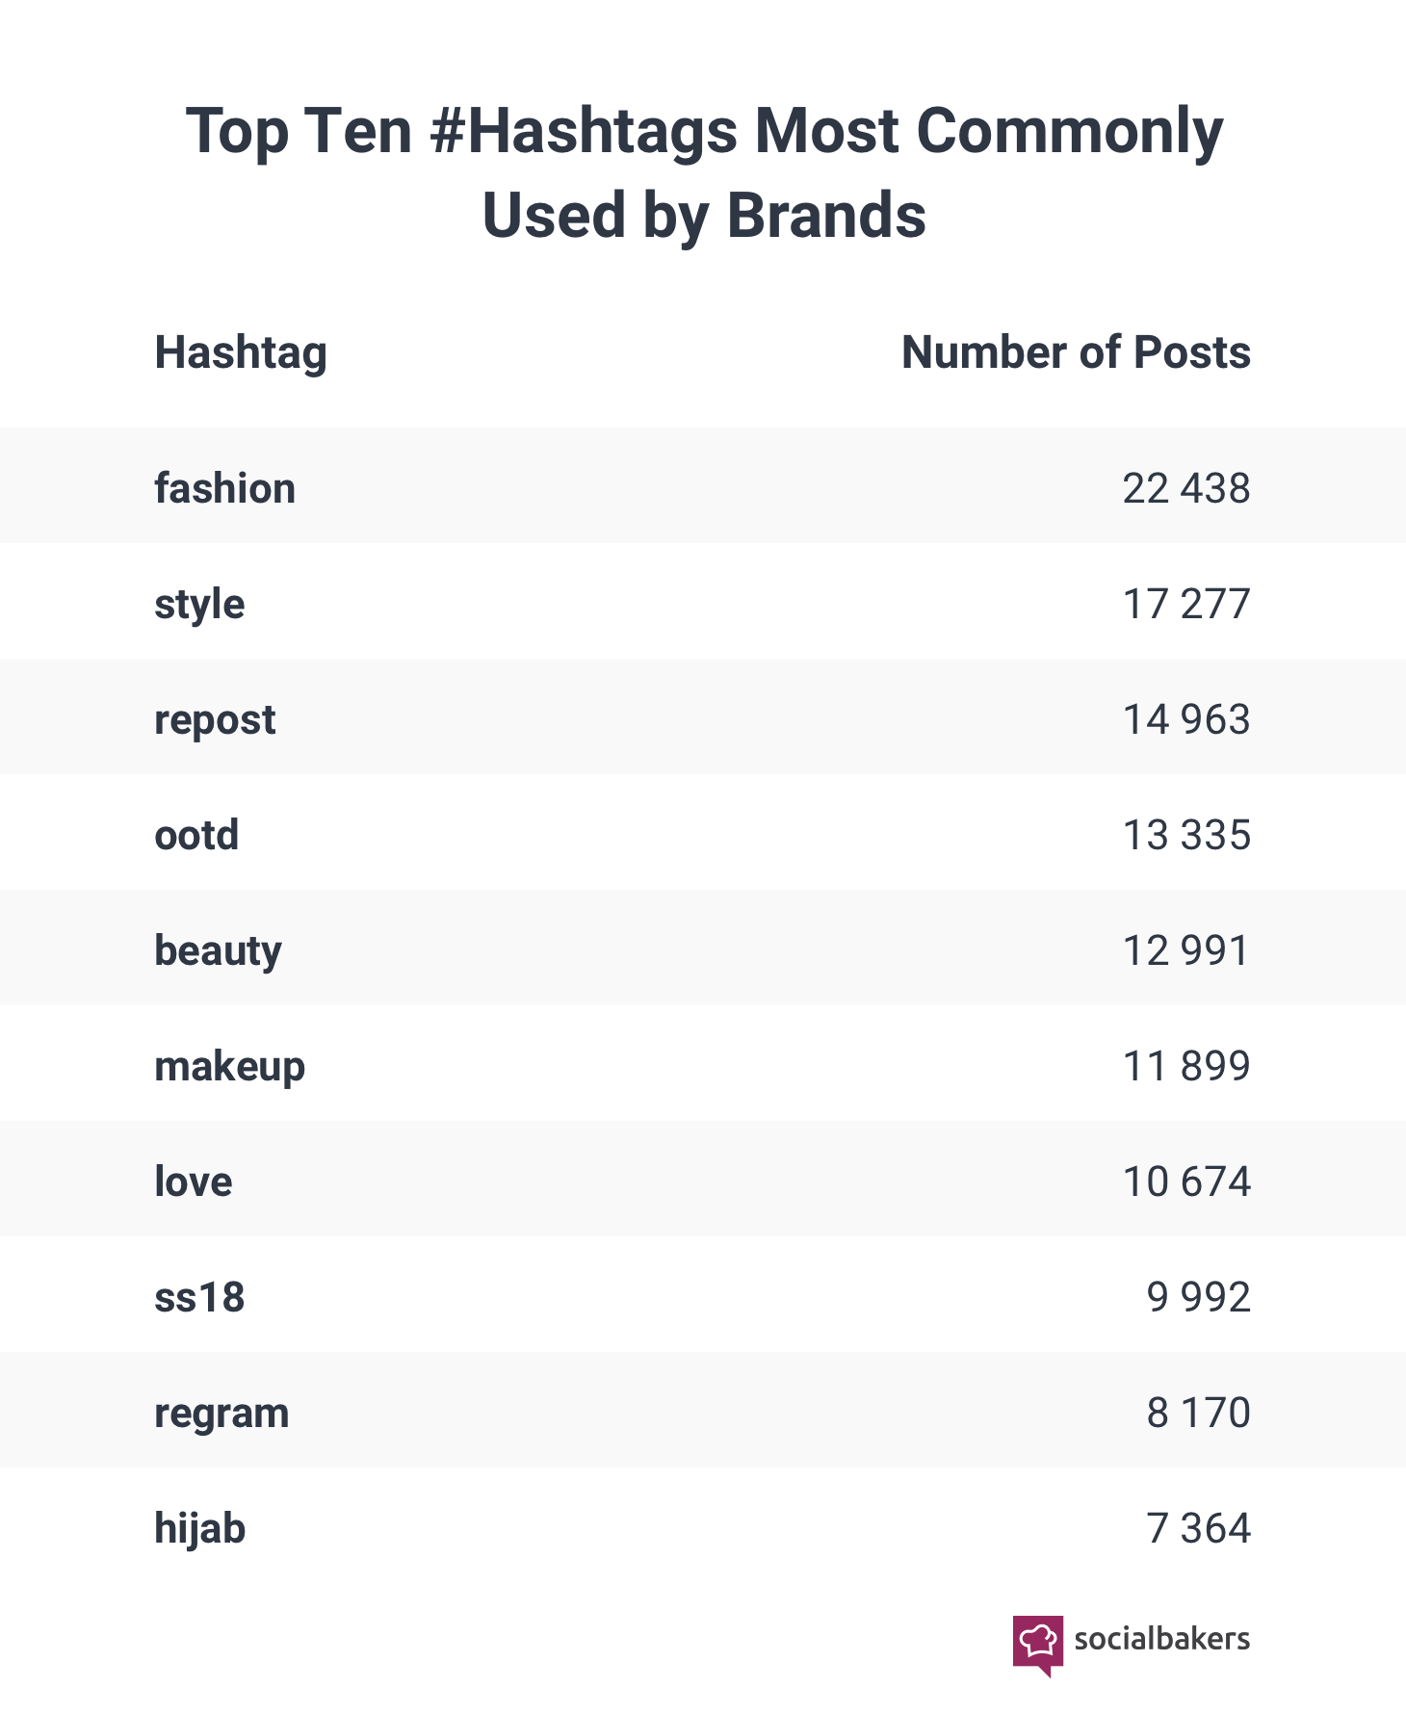Select the makeup hashtag label

[229, 1067]
